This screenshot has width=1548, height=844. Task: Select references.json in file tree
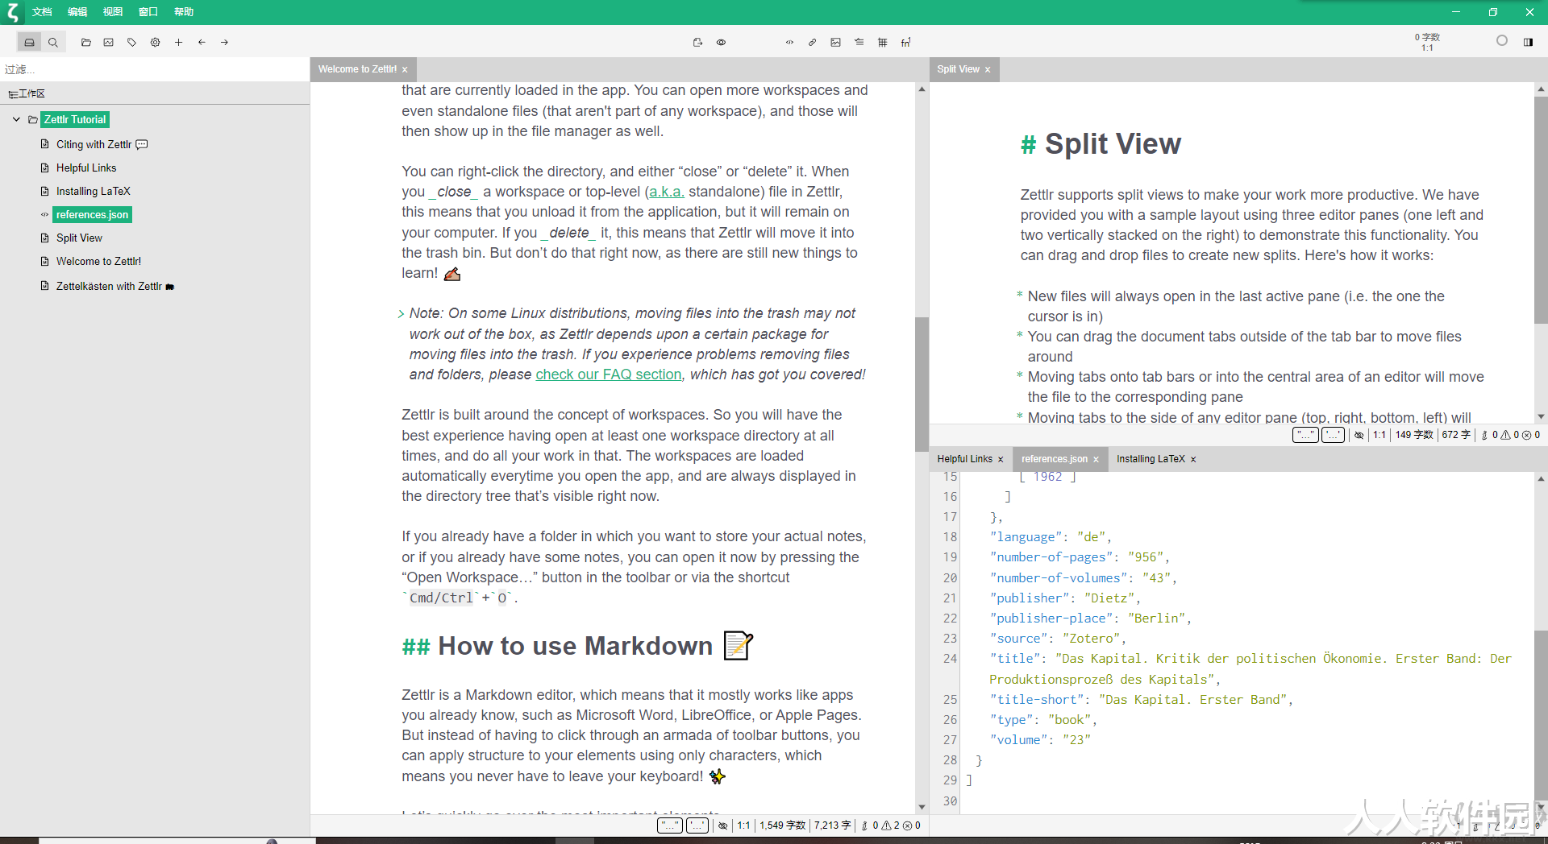click(92, 215)
